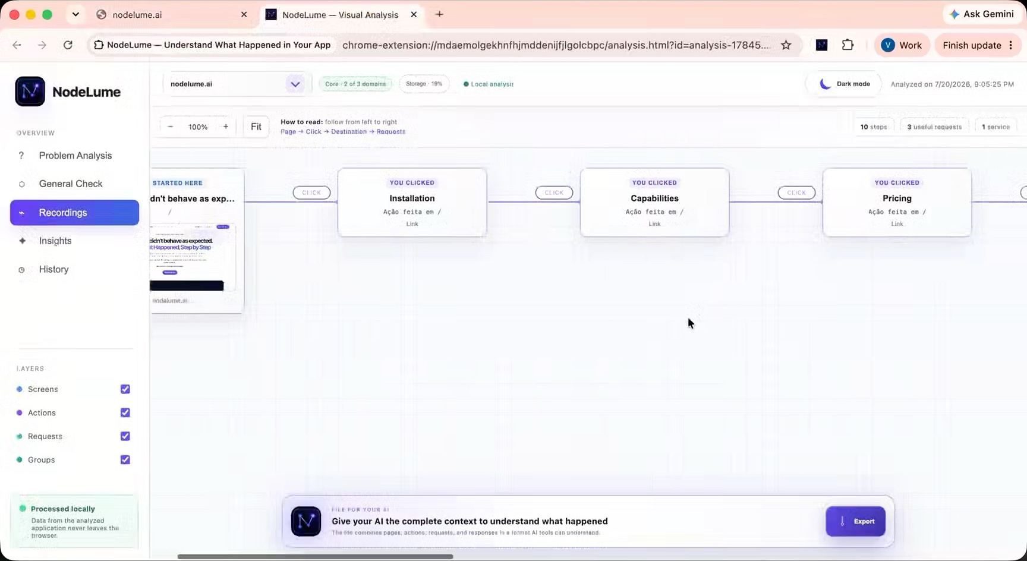Bookmark this page with the star icon
Viewport: 1027px width, 561px height.
coord(786,45)
